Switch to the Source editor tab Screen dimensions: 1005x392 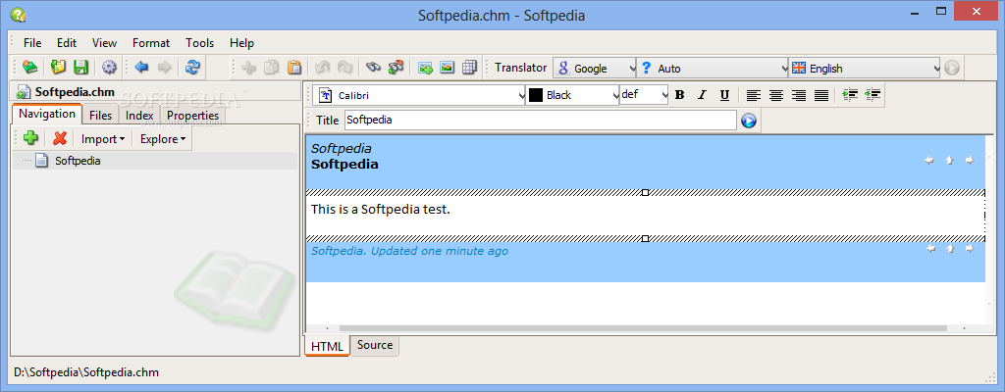point(375,345)
